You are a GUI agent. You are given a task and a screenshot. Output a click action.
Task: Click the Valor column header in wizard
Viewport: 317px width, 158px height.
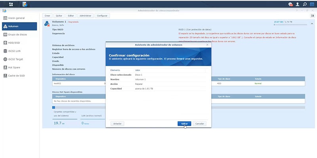click(x=137, y=70)
